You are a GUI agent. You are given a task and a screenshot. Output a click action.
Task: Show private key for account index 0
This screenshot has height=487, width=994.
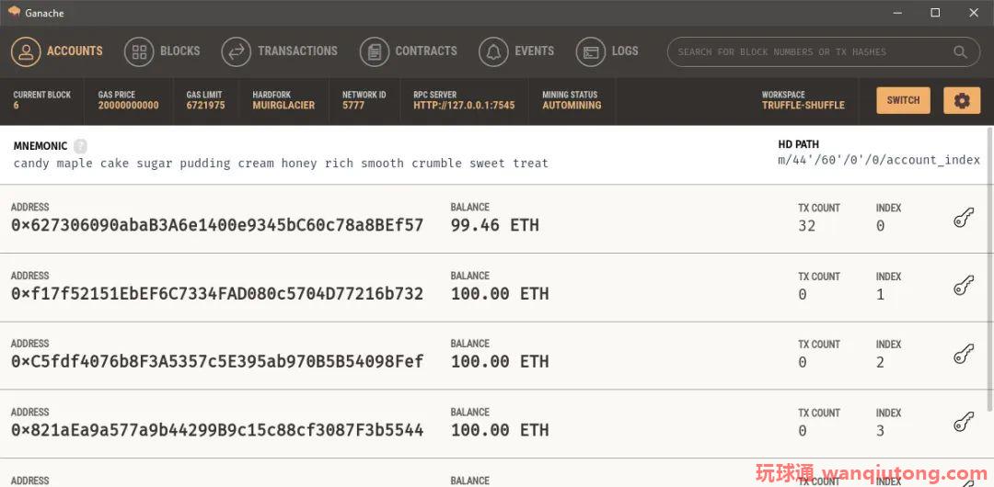964,219
